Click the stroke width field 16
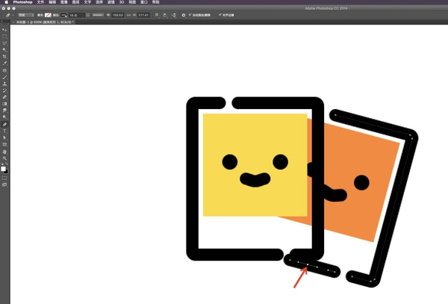Image resolution: width=448 pixels, height=304 pixels. (77, 15)
